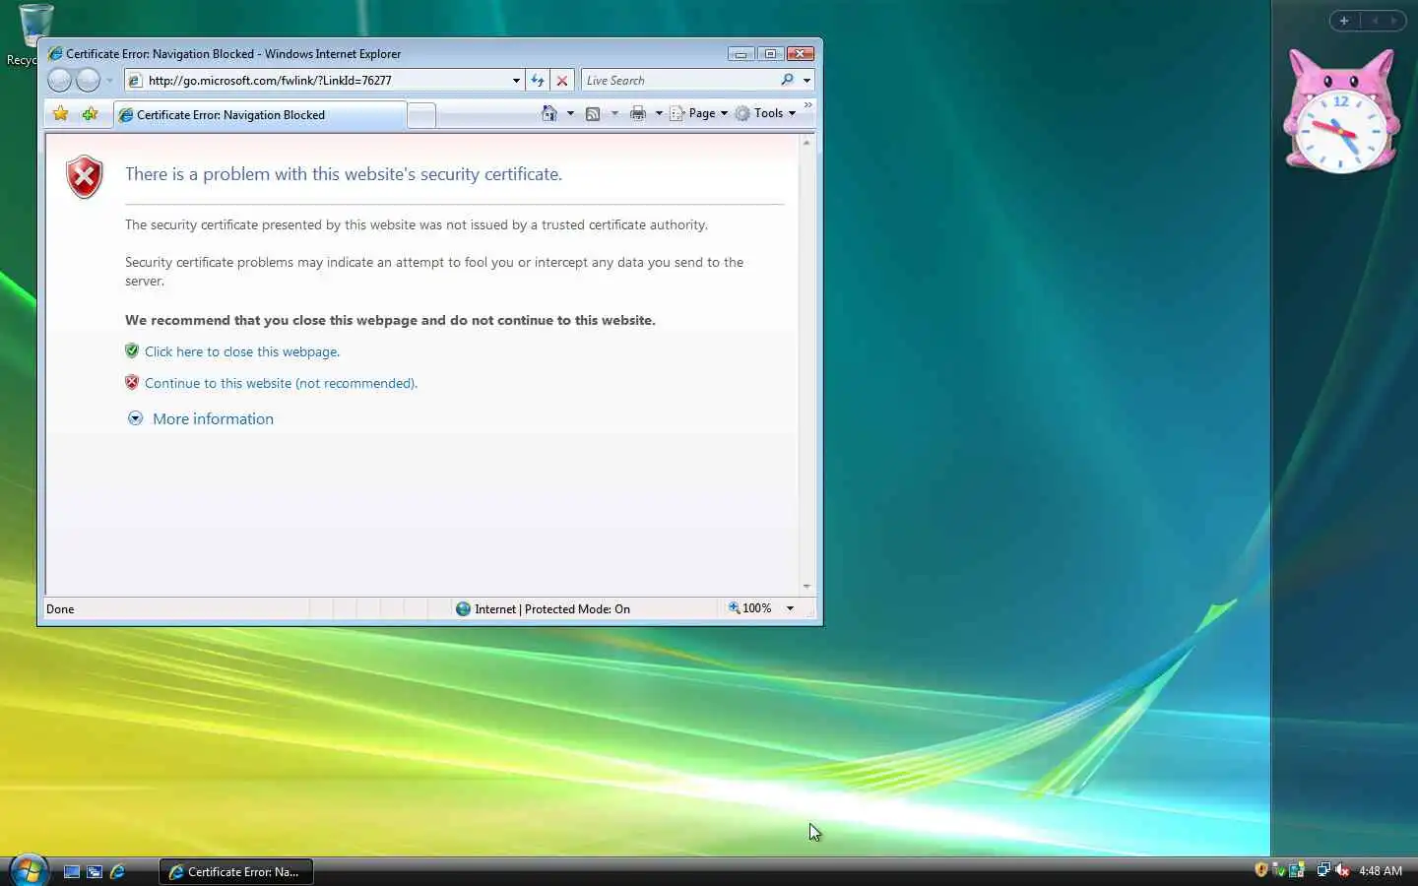The width and height of the screenshot is (1418, 886).
Task: Show more toolbar commands chevron
Action: (x=808, y=105)
